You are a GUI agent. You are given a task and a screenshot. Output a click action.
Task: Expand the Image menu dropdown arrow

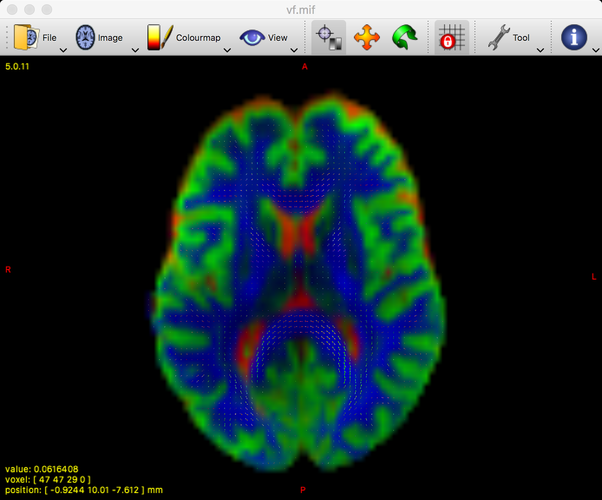coord(135,50)
